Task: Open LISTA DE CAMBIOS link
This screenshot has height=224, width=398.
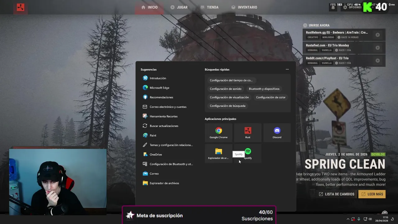Action: [337, 194]
